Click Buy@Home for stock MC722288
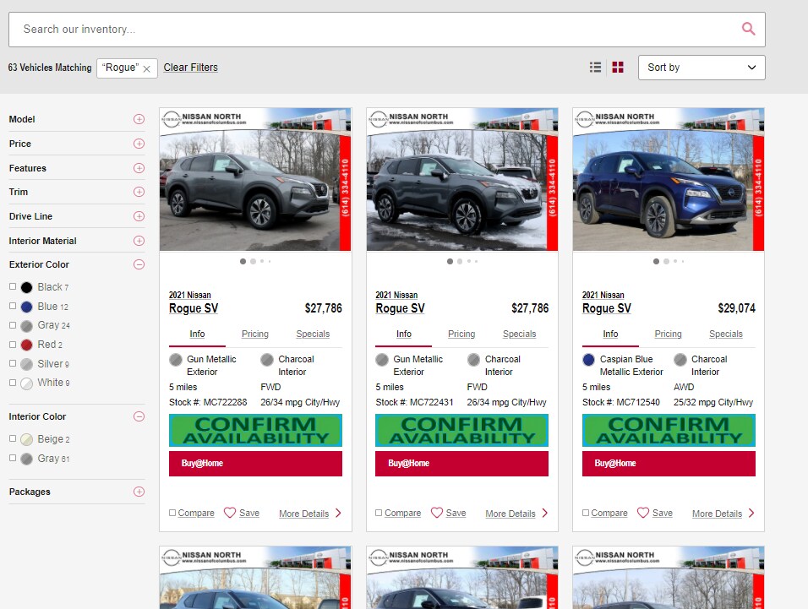 (x=255, y=464)
